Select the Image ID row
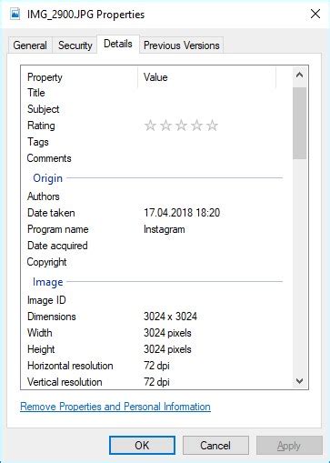The height and width of the screenshot is (463, 330). click(x=155, y=300)
